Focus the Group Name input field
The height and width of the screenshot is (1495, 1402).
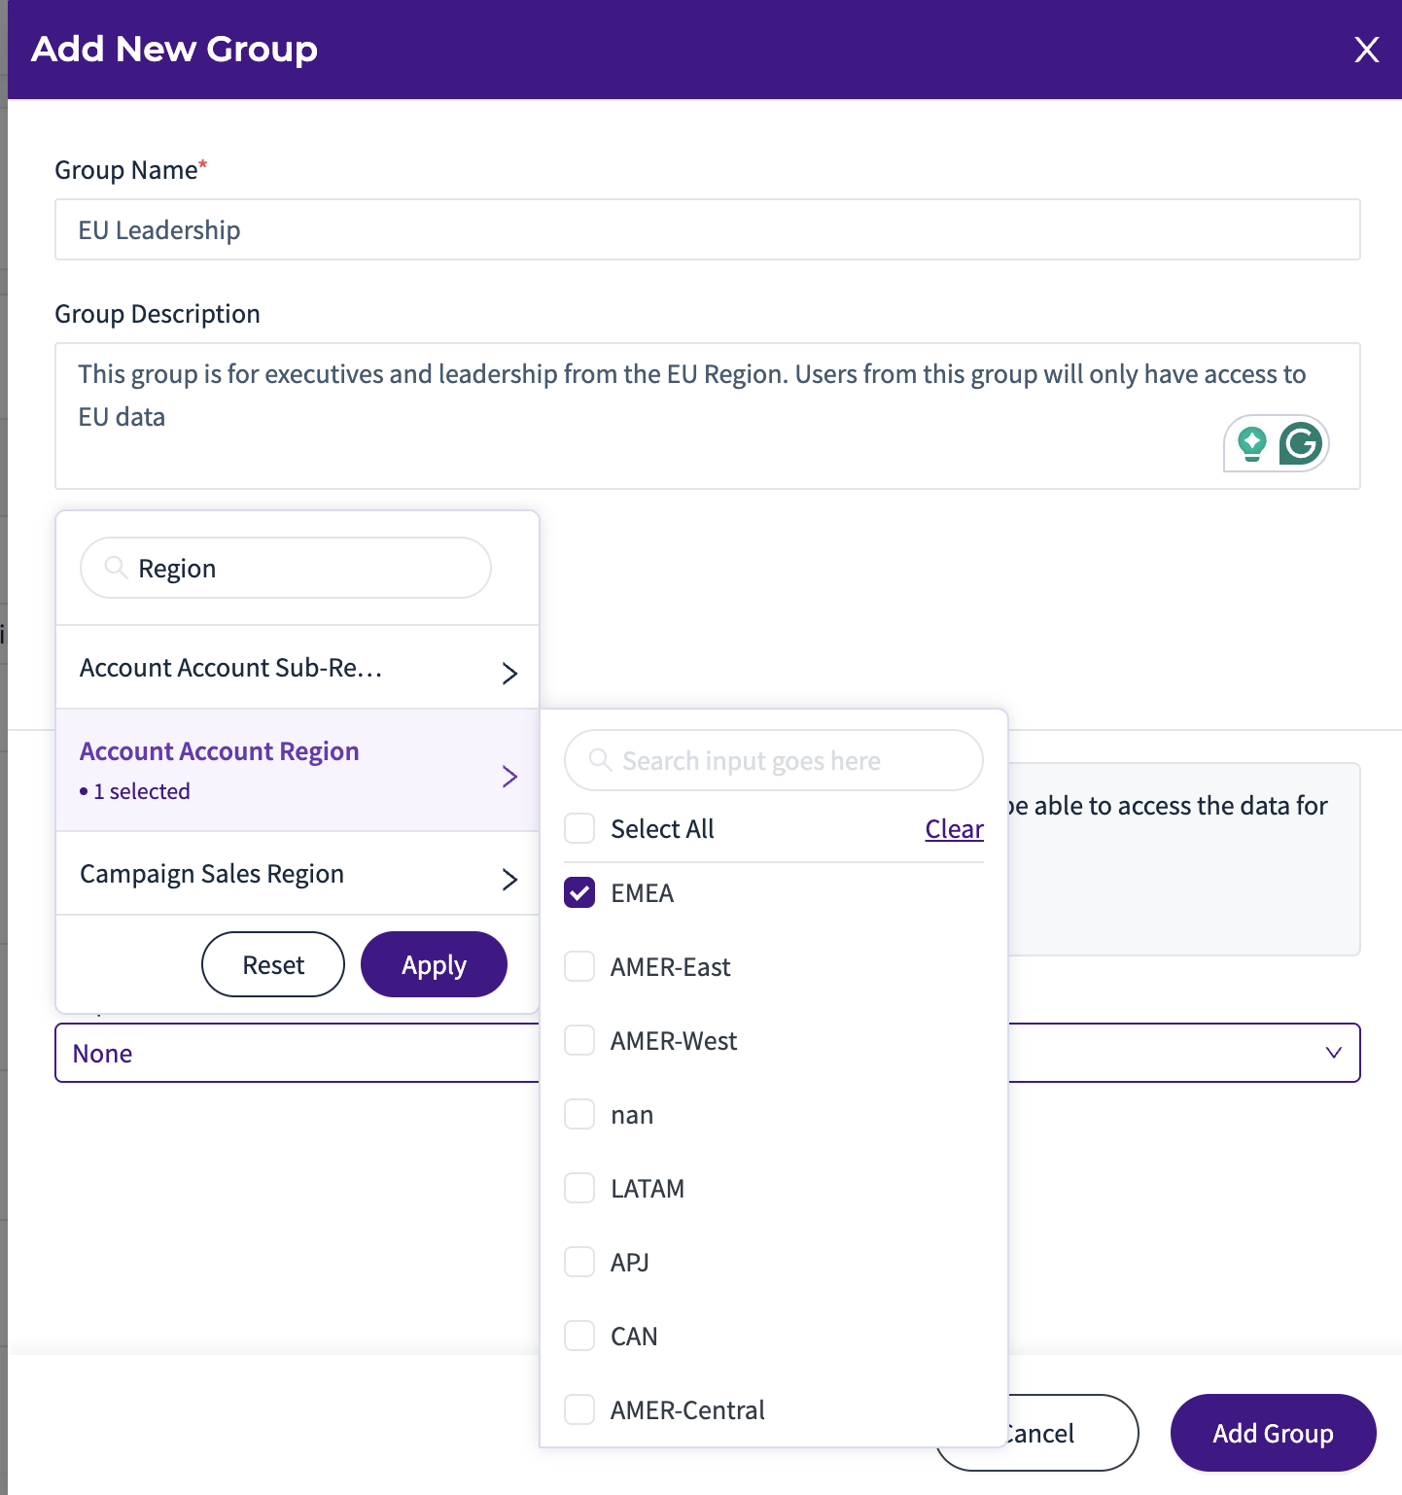pyautogui.click(x=707, y=229)
